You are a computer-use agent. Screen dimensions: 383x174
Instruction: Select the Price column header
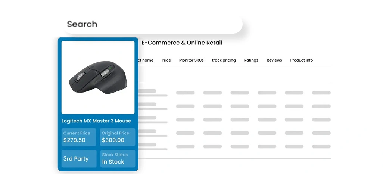tap(166, 60)
